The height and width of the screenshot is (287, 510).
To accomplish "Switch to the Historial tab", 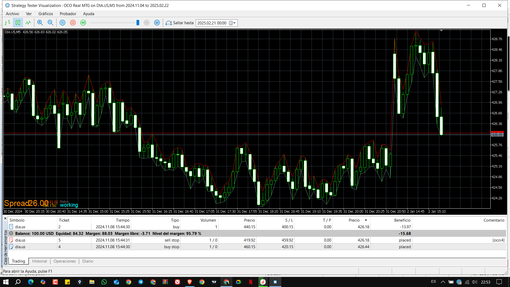I will point(40,261).
